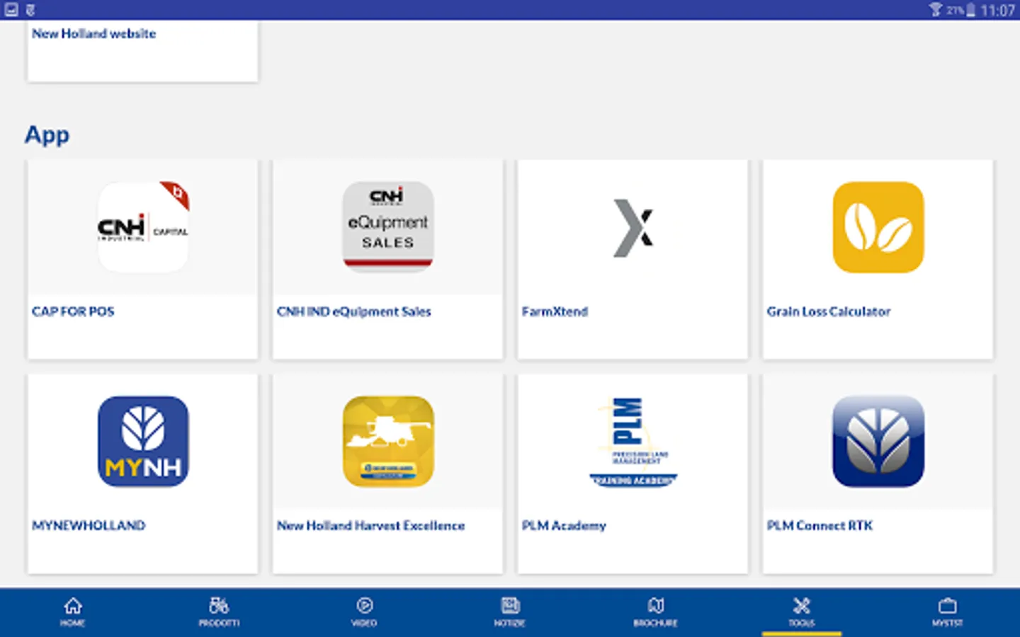Open the Grain Loss Calculator yellow icon
The width and height of the screenshot is (1020, 637).
point(878,227)
